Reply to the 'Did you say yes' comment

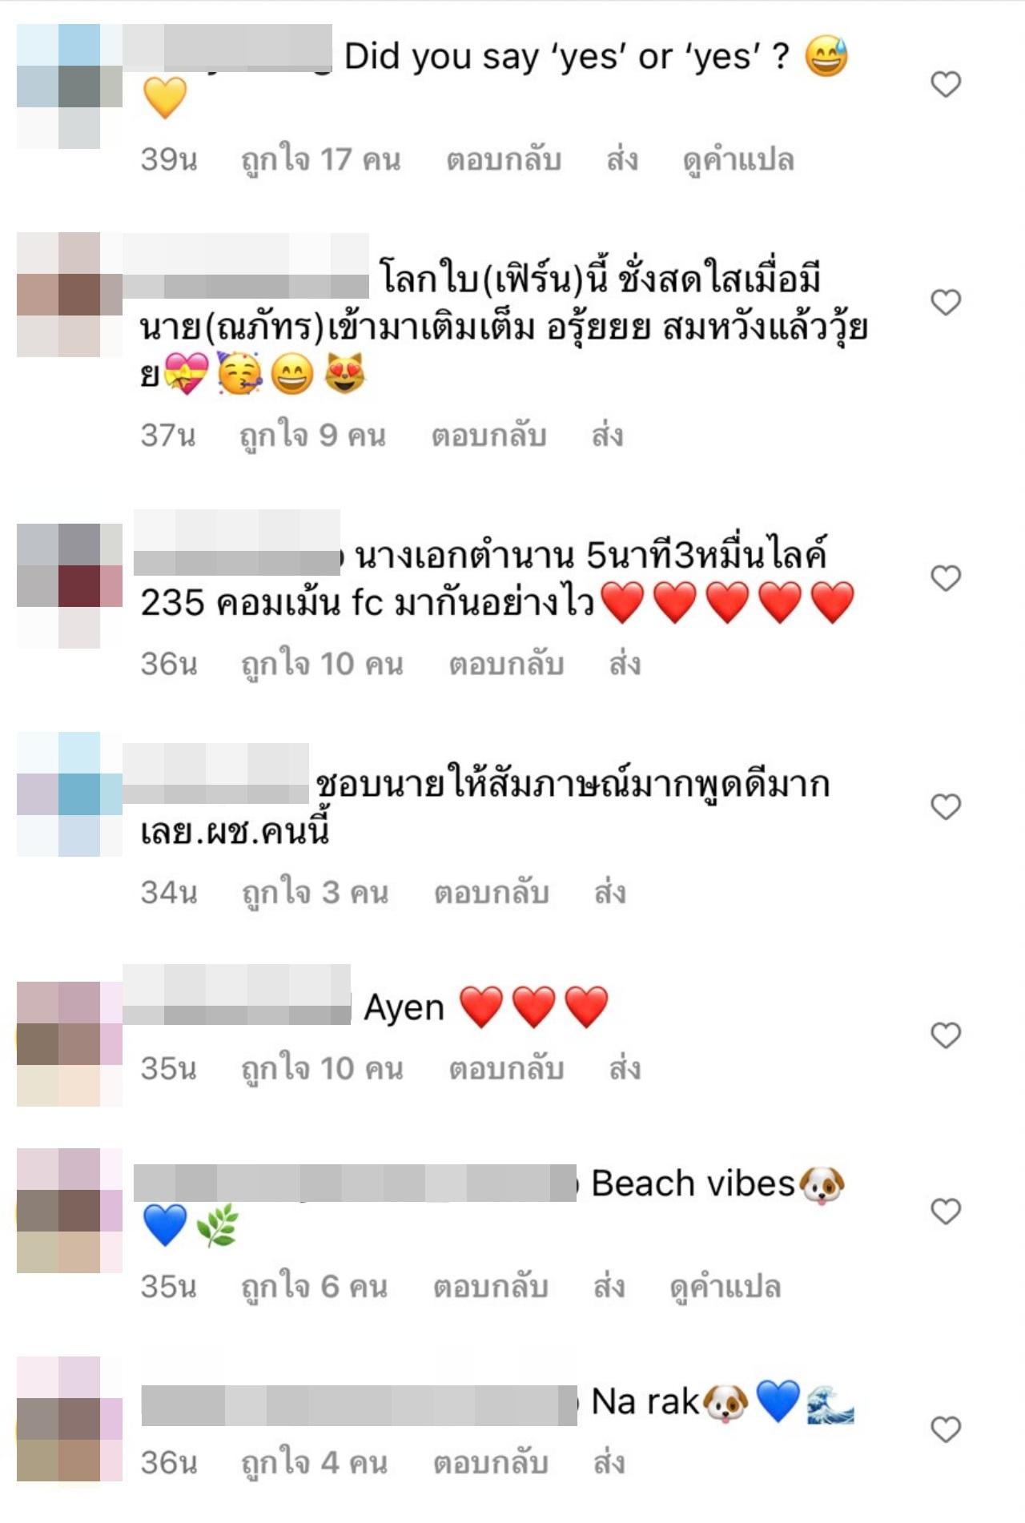pos(504,159)
